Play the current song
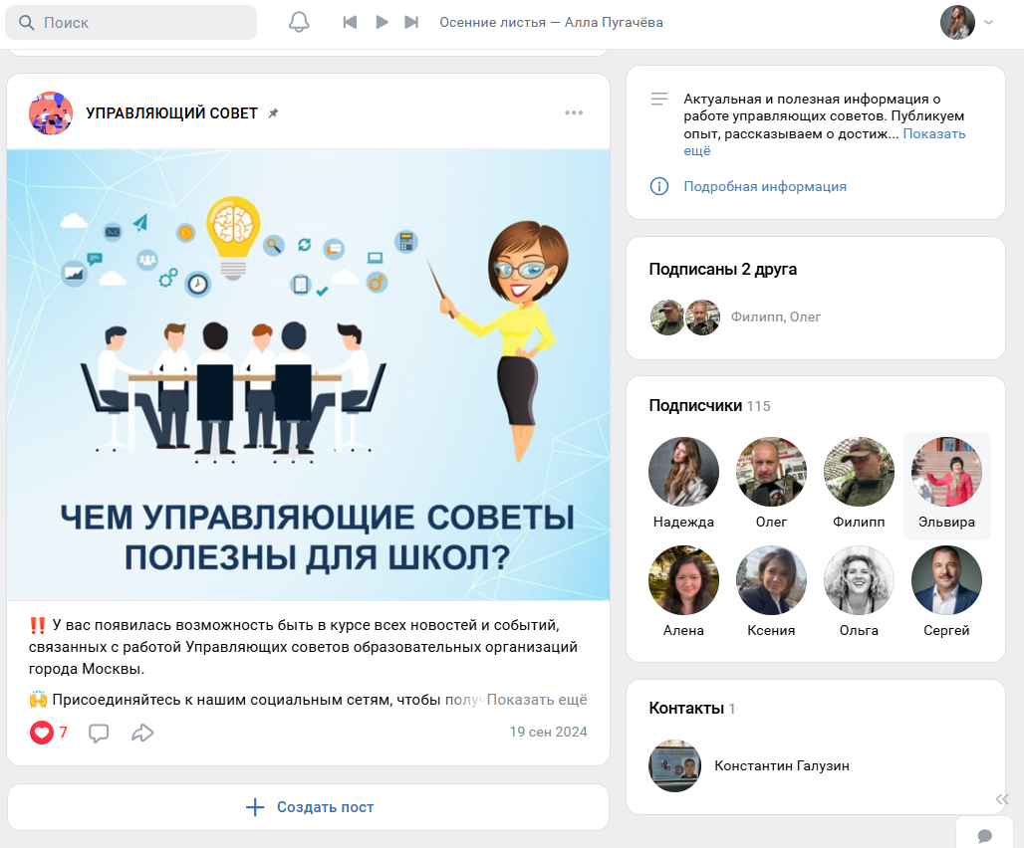Viewport: 1024px width, 848px height. click(x=382, y=22)
